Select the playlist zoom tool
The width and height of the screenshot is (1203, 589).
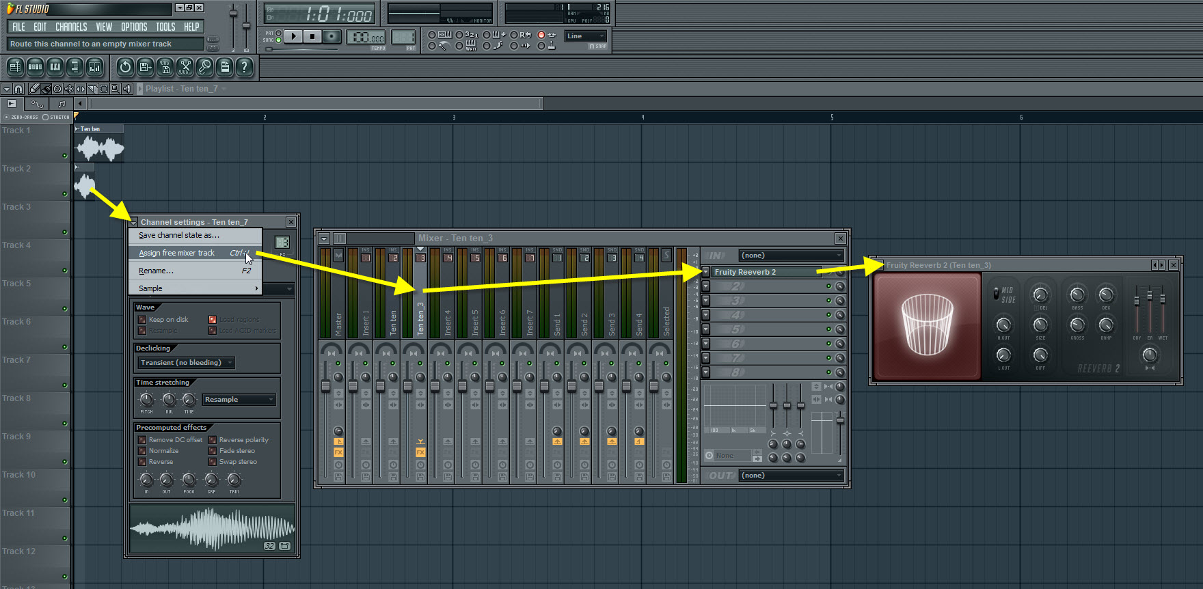116,89
